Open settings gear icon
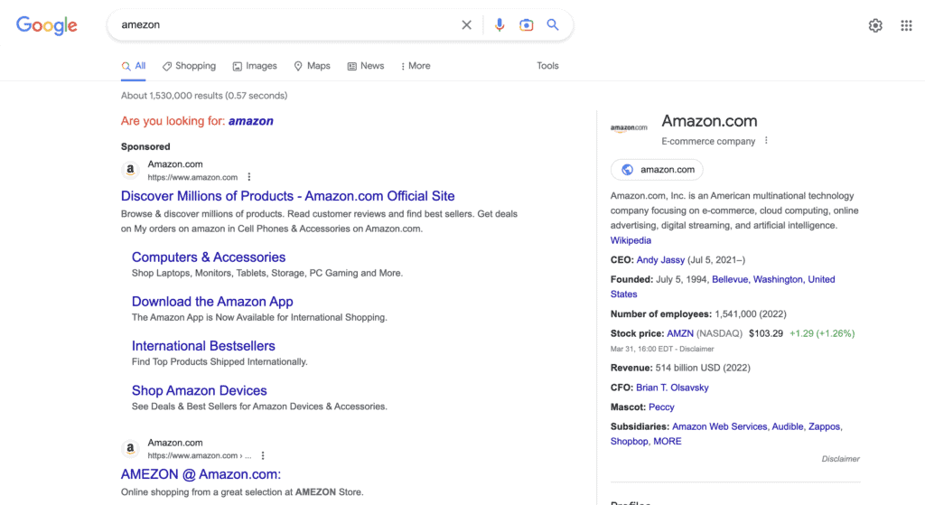 (x=875, y=25)
